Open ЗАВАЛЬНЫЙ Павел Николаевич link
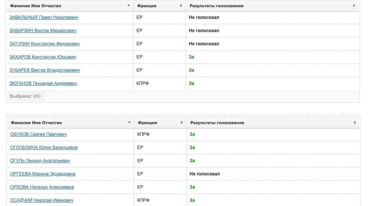Image resolution: width=371 pixels, height=206 pixels. click(44, 17)
